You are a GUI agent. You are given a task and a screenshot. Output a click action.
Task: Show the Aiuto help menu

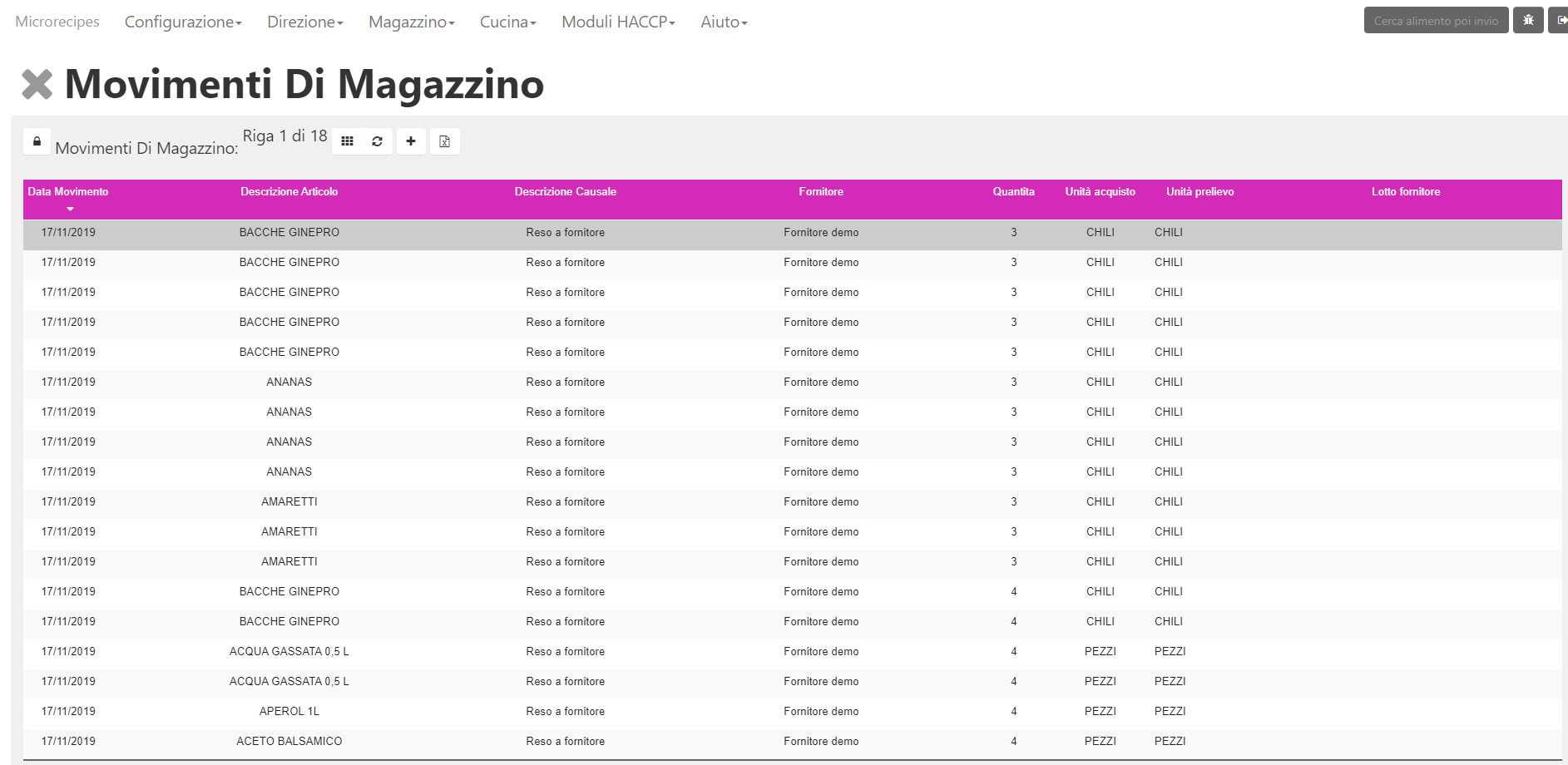(x=725, y=22)
